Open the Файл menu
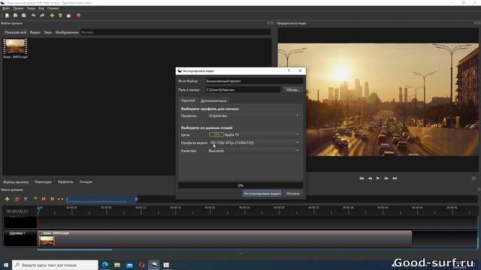The image size is (481, 270). [x=6, y=8]
